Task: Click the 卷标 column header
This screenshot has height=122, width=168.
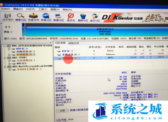Action: tap(71, 47)
